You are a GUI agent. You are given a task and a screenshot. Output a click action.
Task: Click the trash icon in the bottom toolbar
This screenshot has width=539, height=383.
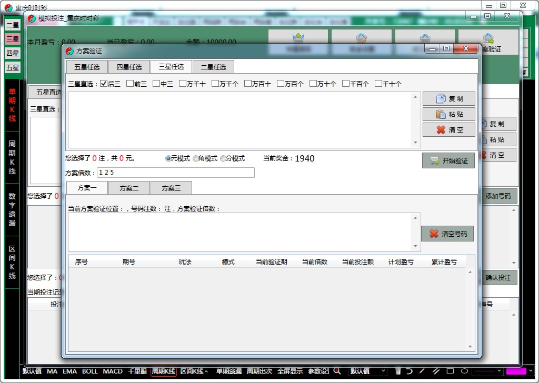tap(398, 371)
